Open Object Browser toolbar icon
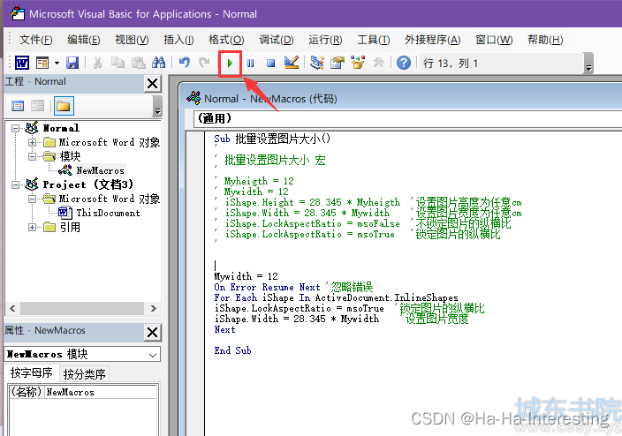The width and height of the screenshot is (622, 436). tap(358, 63)
